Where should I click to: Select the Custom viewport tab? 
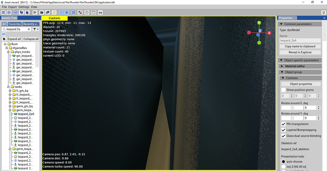point(54,18)
